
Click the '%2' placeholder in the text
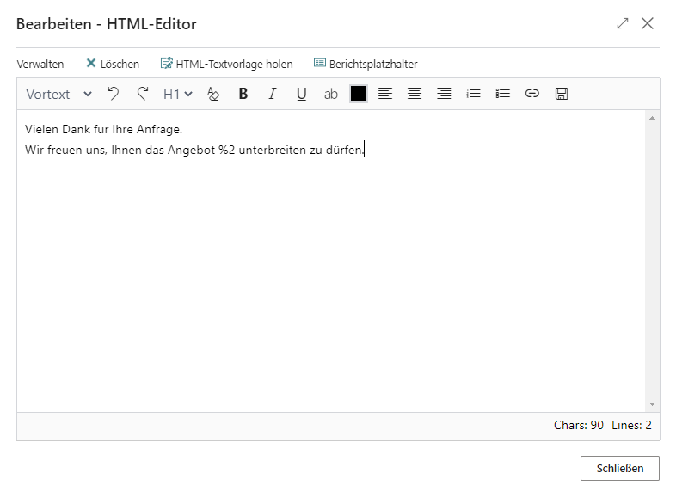tap(227, 150)
